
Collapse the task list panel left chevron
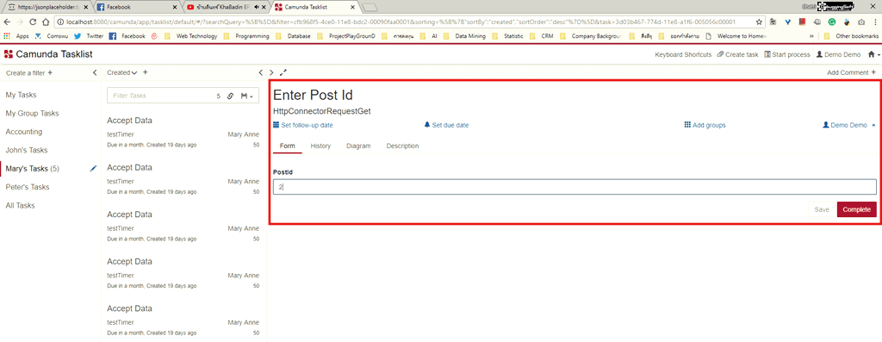[260, 72]
